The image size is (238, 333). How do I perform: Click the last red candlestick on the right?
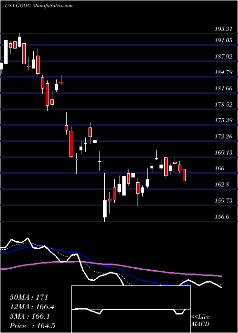point(184,175)
